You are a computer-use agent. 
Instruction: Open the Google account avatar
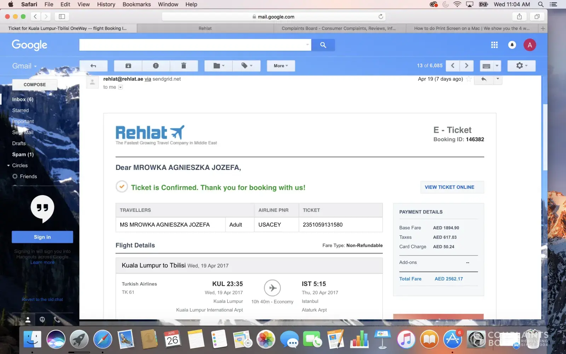tap(530, 45)
